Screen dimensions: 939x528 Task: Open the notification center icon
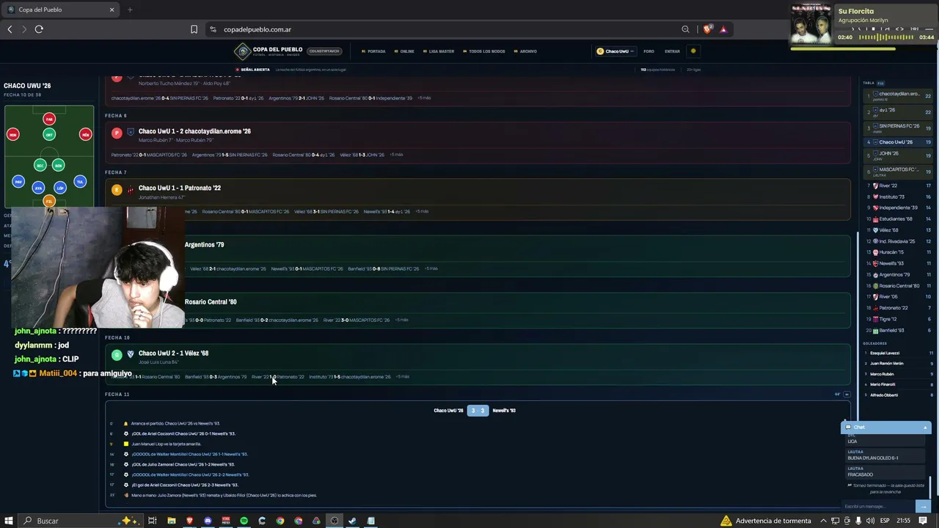click(x=923, y=521)
